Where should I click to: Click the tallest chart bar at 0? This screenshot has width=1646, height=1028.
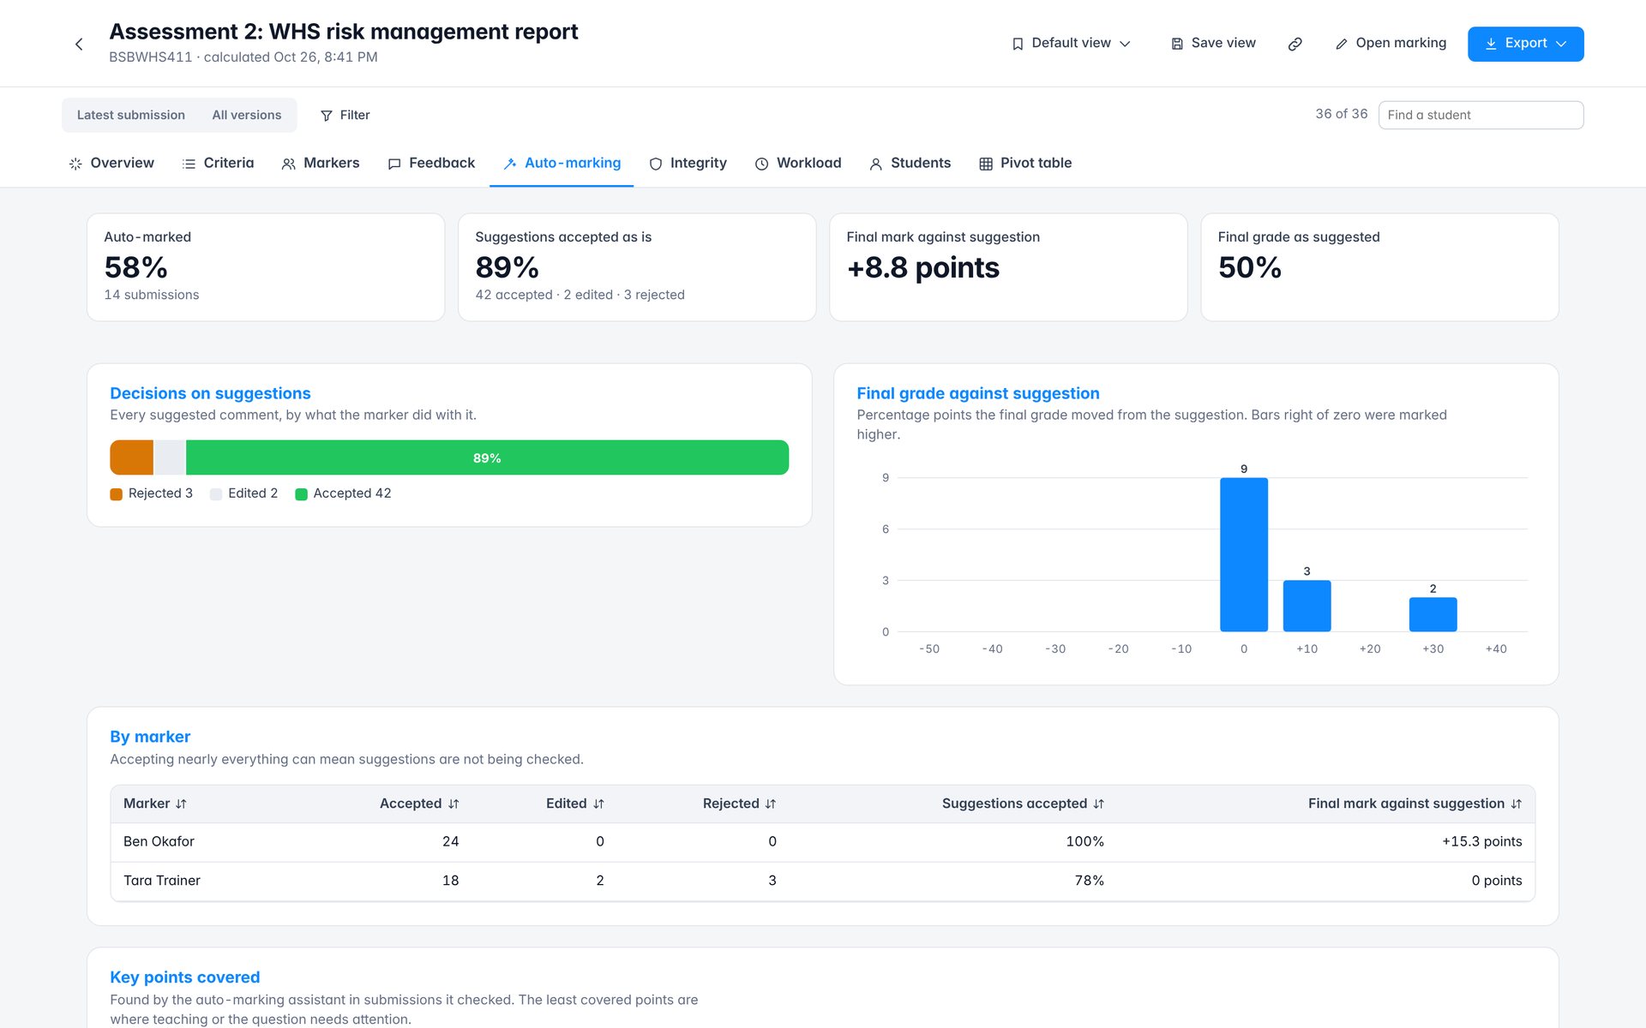1244,554
